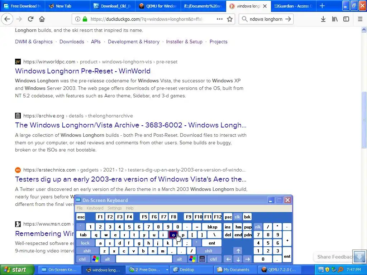Click the right Windows logo key on keyboard
The width and height of the screenshot is (367, 275).
tap(192, 259)
